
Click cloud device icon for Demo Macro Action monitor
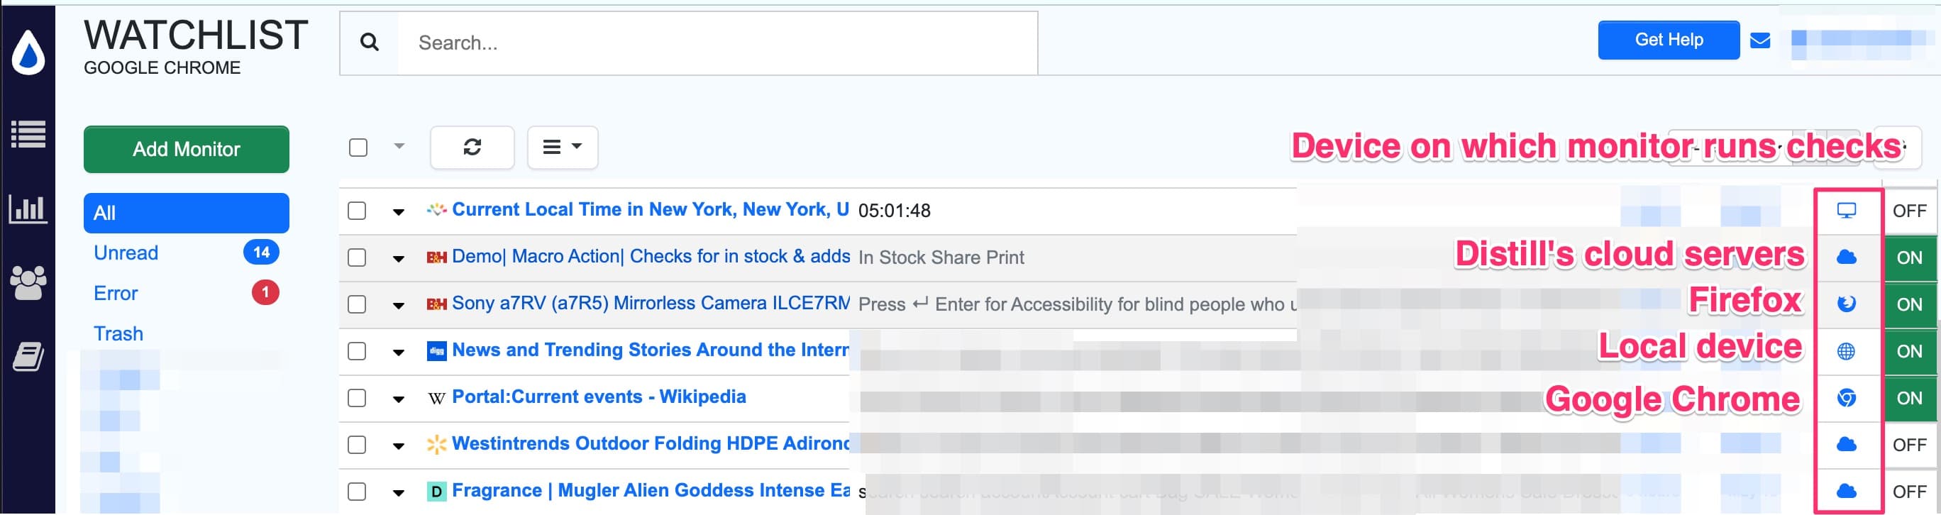click(x=1846, y=257)
